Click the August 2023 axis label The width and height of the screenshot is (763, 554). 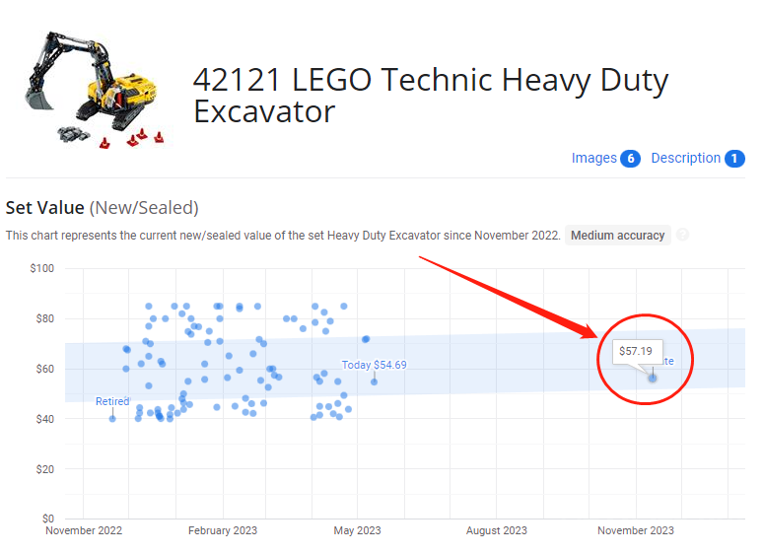click(x=496, y=530)
